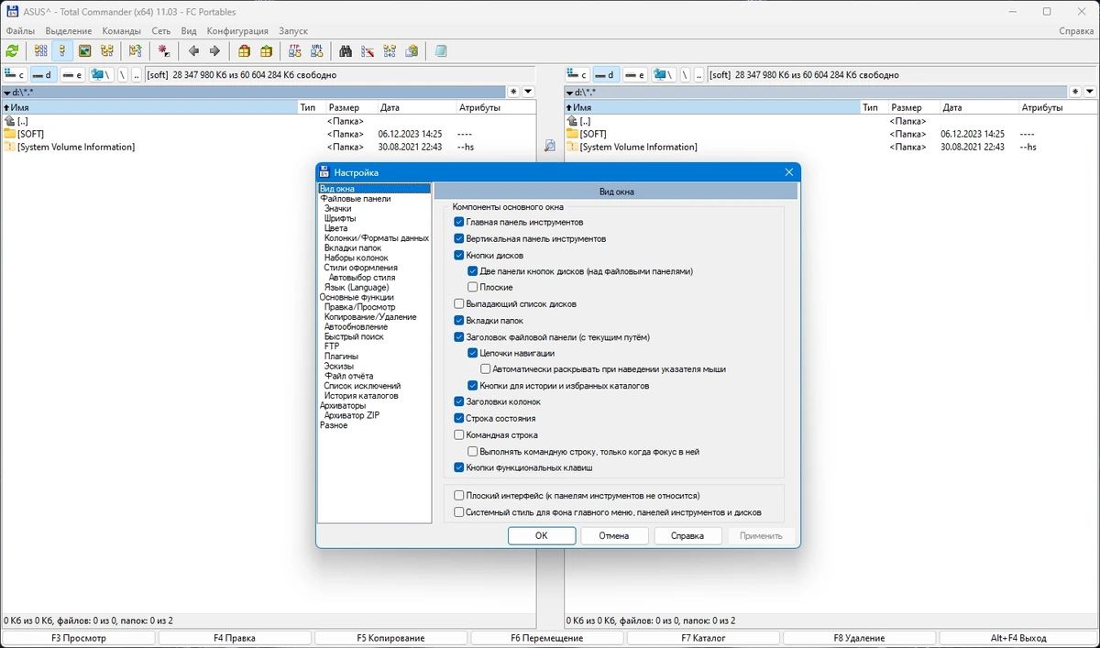The width and height of the screenshot is (1100, 648).
Task: Open the Команды menu
Action: click(x=122, y=31)
